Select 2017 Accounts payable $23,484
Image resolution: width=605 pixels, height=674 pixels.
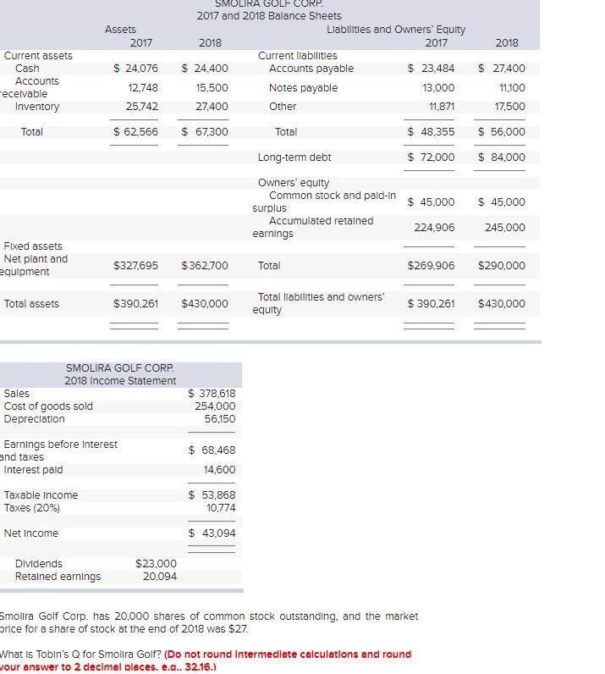(x=431, y=69)
